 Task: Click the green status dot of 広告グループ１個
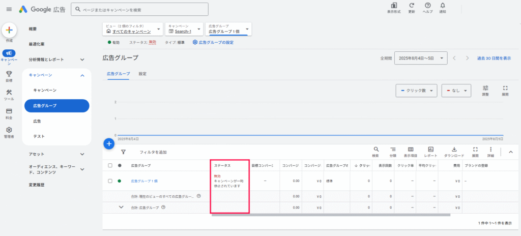(x=119, y=181)
